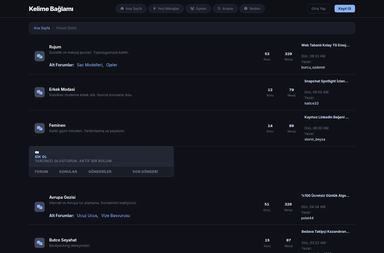The height and width of the screenshot is (253, 384).
Task: Click the small icon above Sik Ol category
Action: coord(37,152)
